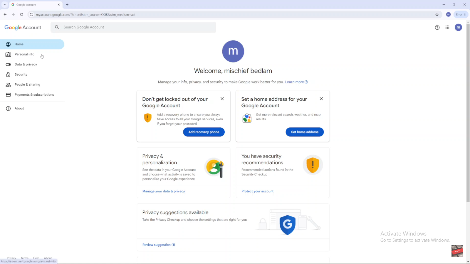Open the Privacy footer link
This screenshot has width=470, height=264.
coord(11,258)
